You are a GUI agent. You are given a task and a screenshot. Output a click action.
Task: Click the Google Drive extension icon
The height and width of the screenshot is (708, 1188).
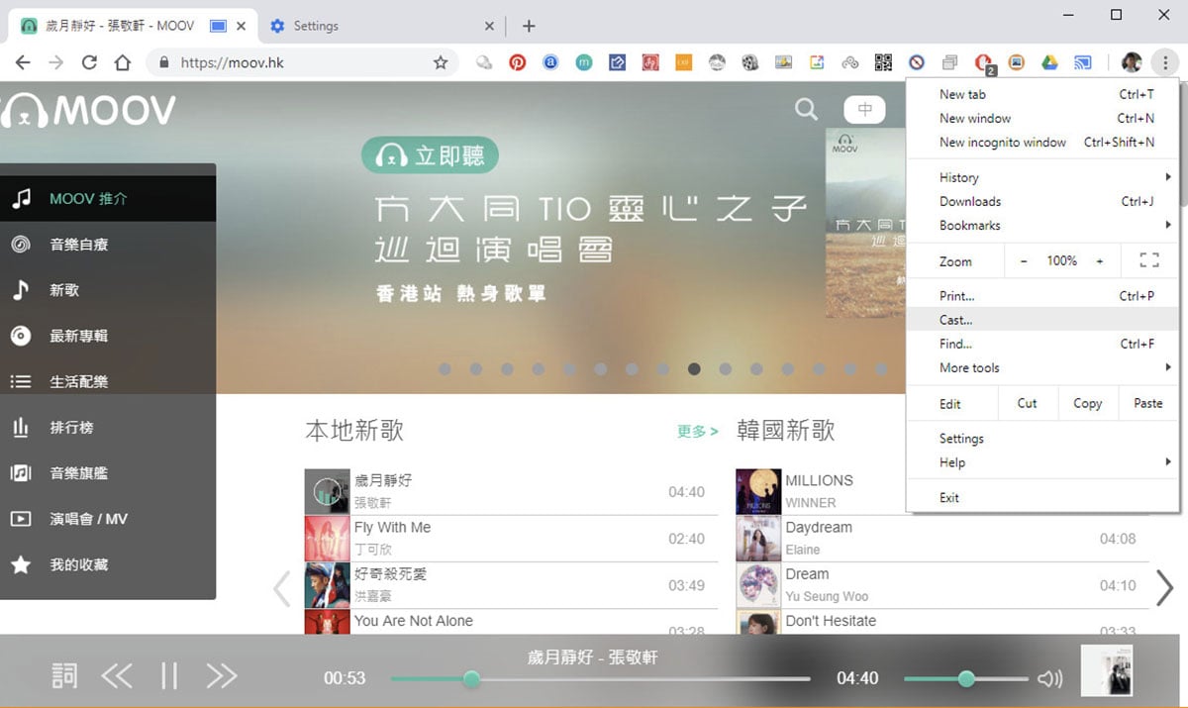1049,62
